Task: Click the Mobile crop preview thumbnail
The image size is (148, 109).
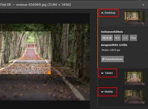Action: click(135, 97)
